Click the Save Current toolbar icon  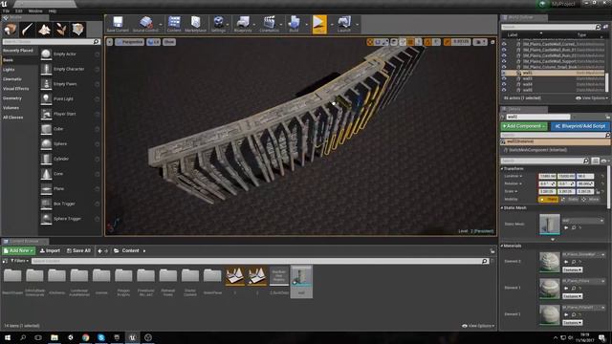[x=118, y=23]
